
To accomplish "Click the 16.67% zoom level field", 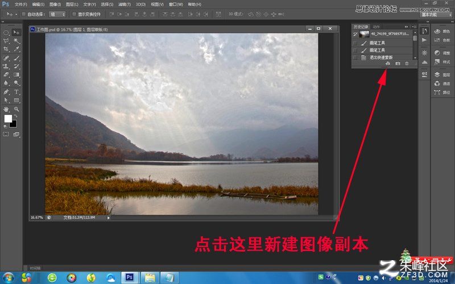I will 37,218.
